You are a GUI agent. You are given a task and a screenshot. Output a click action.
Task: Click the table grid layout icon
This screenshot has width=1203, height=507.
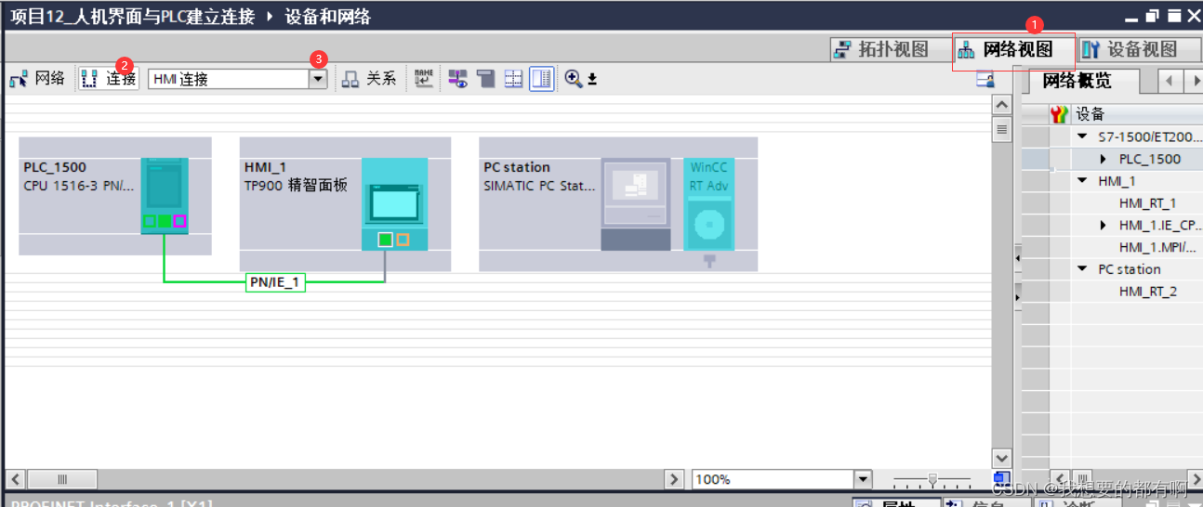coord(513,79)
